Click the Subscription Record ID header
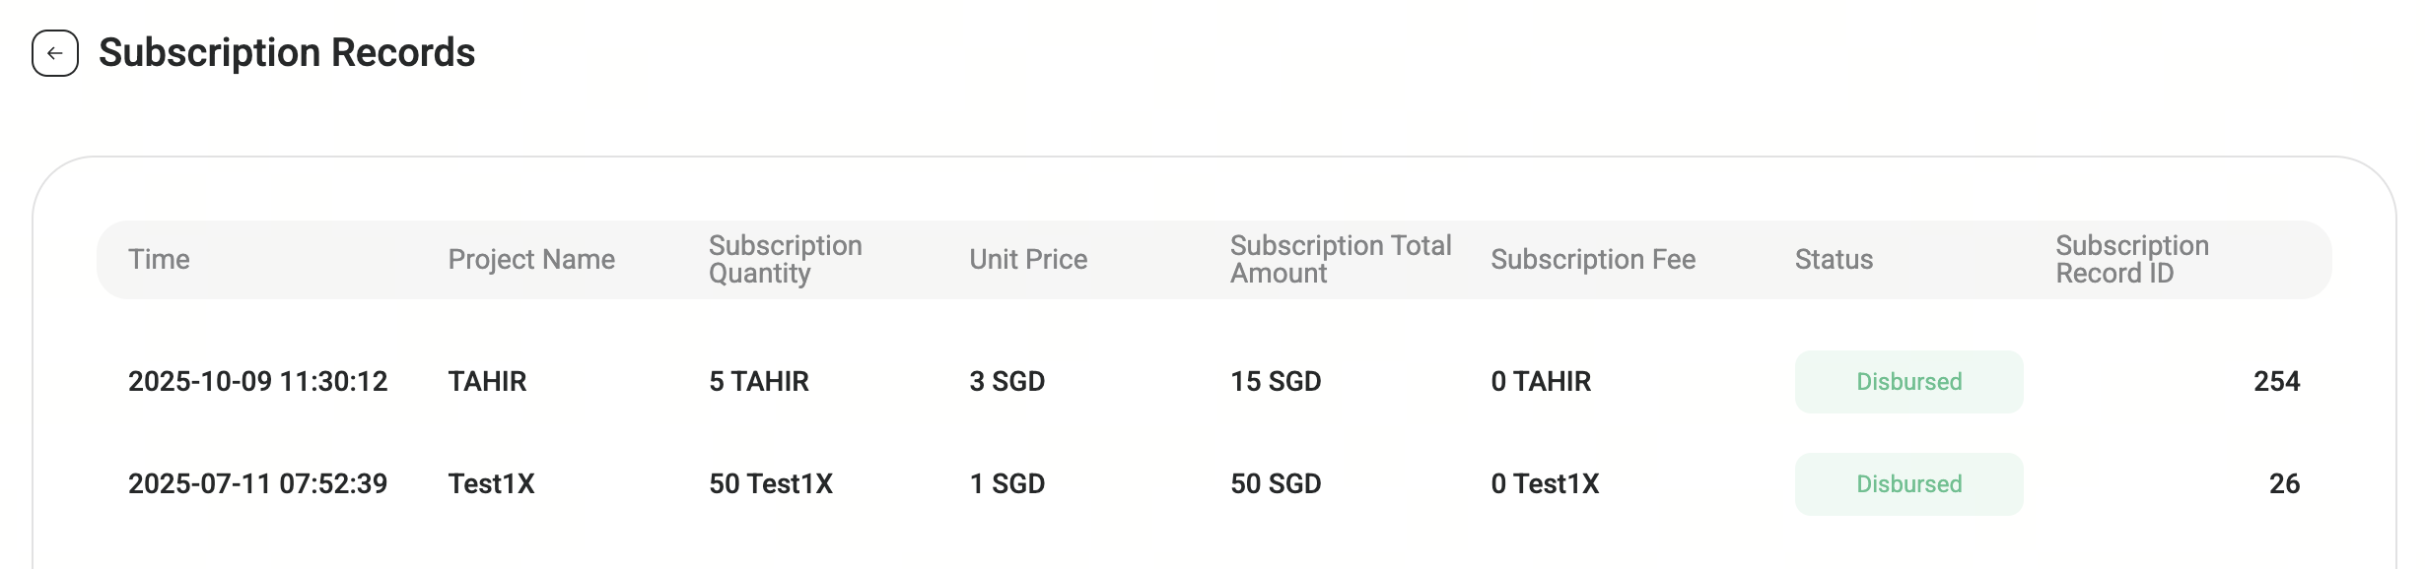 click(x=2131, y=260)
